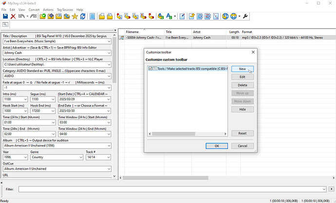Open the Actions menu

coord(48,10)
